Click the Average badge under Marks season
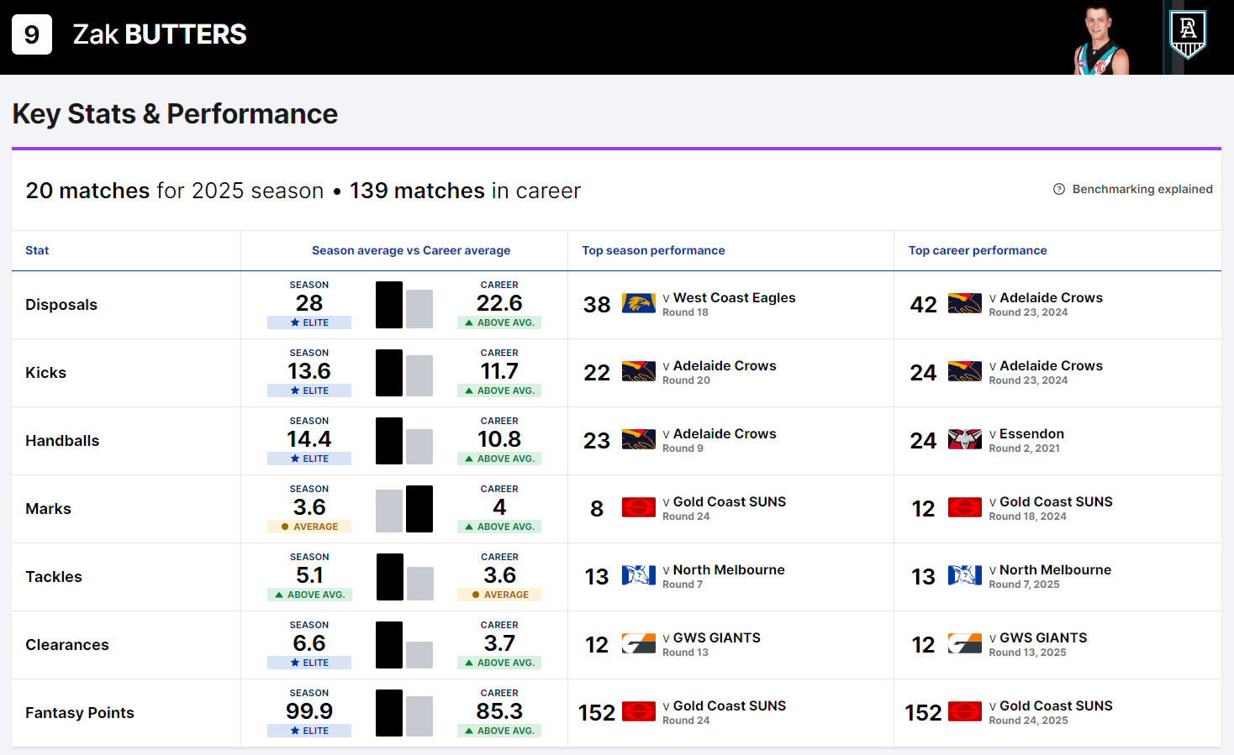Viewport: 1234px width, 755px height. coord(309,527)
